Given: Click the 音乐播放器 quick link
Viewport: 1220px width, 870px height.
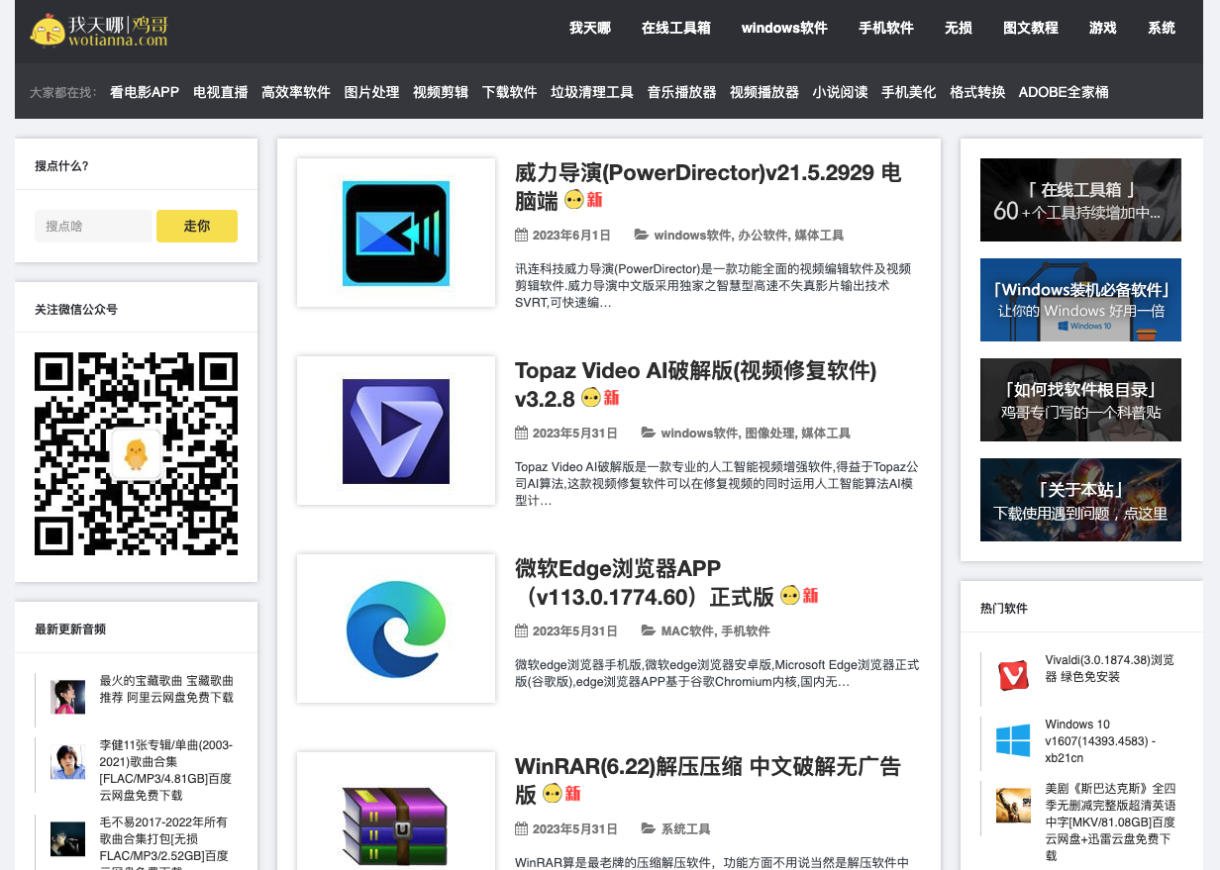Looking at the screenshot, I should tap(682, 92).
